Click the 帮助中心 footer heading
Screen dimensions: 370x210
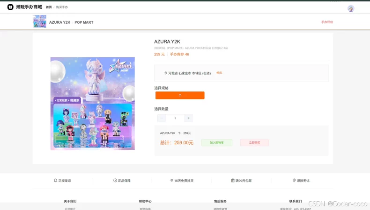pos(145,201)
